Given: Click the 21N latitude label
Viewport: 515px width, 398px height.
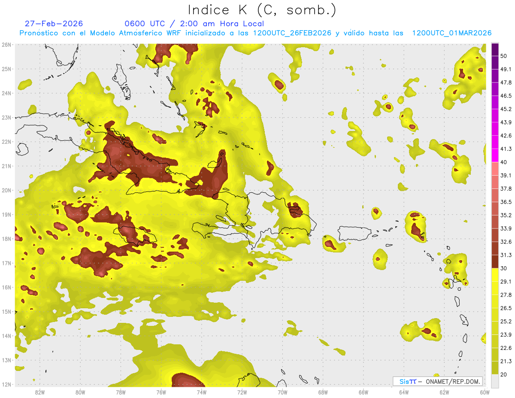Looking at the screenshot, I should click(6, 166).
